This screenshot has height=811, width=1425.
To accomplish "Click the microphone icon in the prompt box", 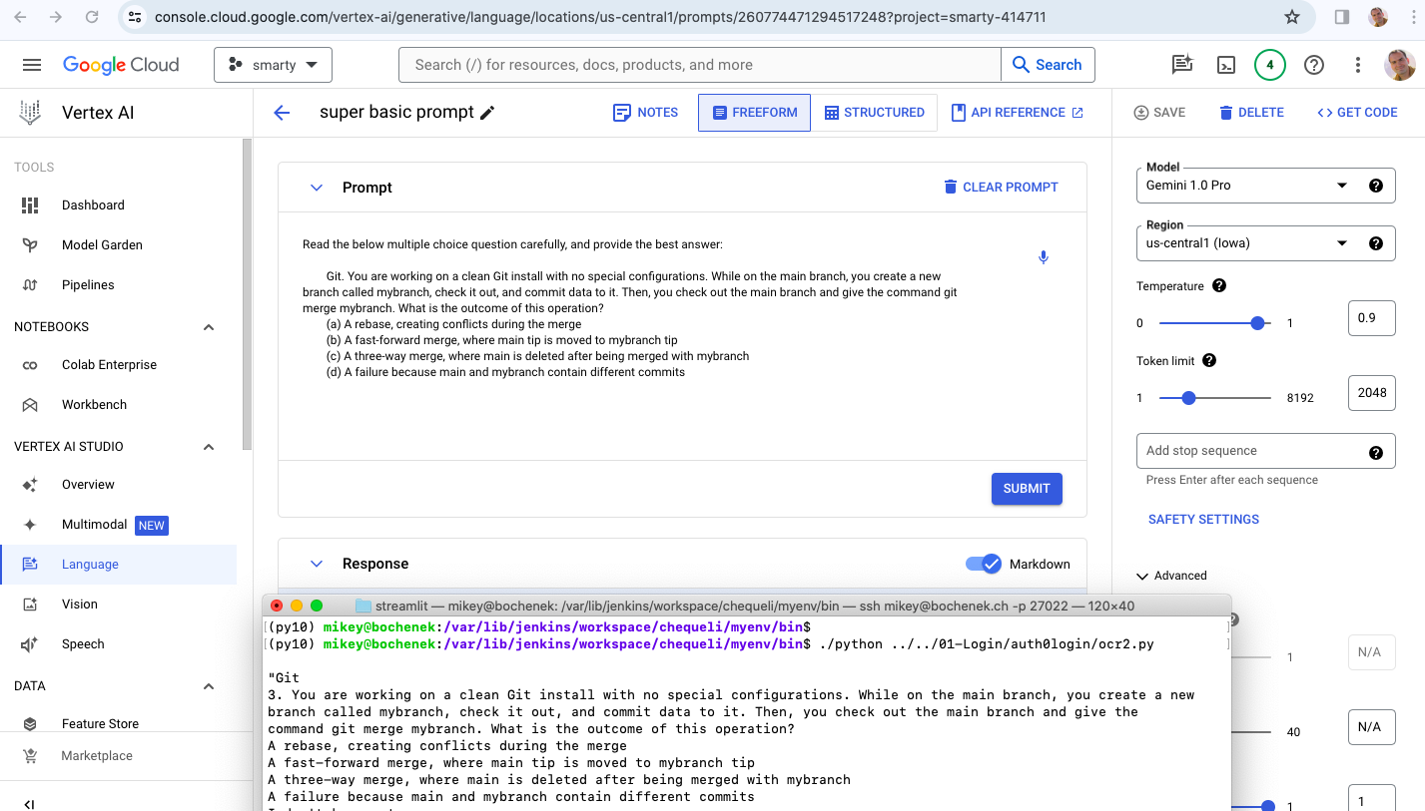I will click(1043, 257).
